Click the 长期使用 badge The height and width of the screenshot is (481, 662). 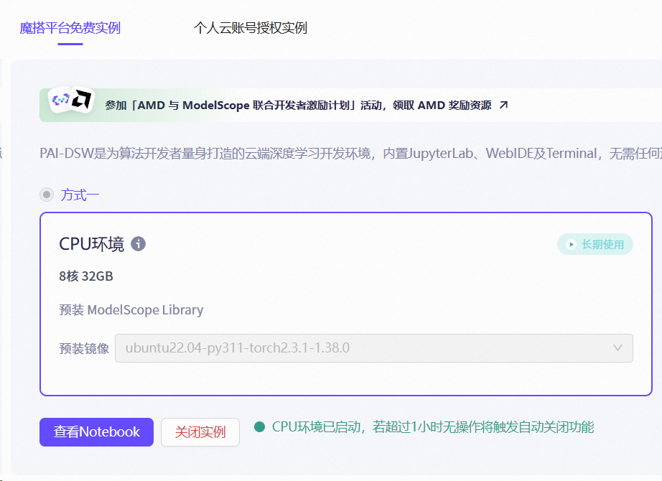coord(595,244)
